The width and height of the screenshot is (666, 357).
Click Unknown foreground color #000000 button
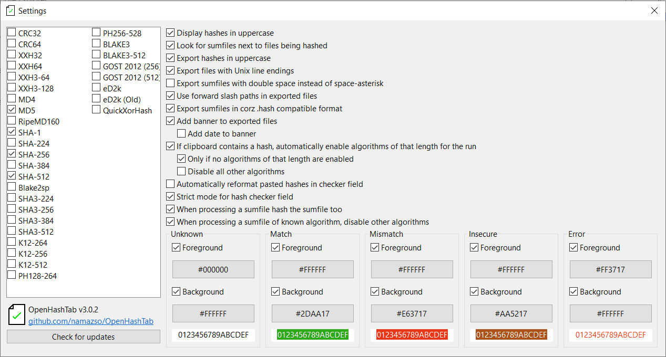pos(213,269)
